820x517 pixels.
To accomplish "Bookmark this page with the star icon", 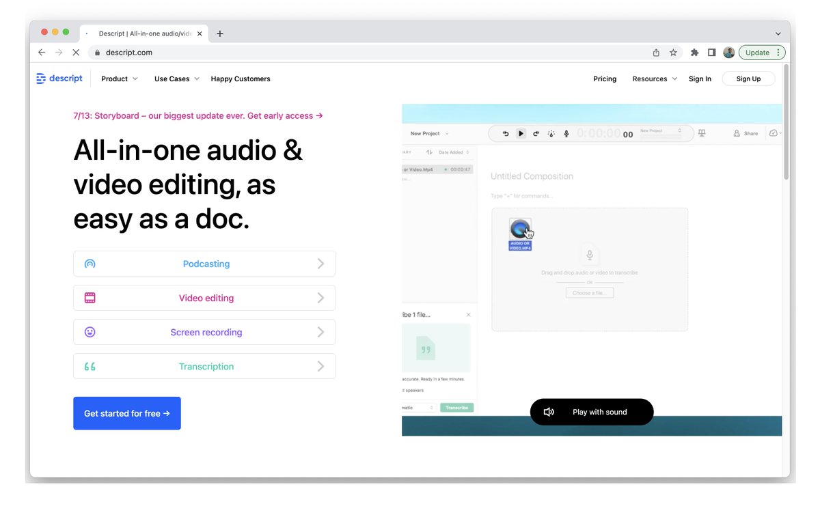I will (673, 53).
